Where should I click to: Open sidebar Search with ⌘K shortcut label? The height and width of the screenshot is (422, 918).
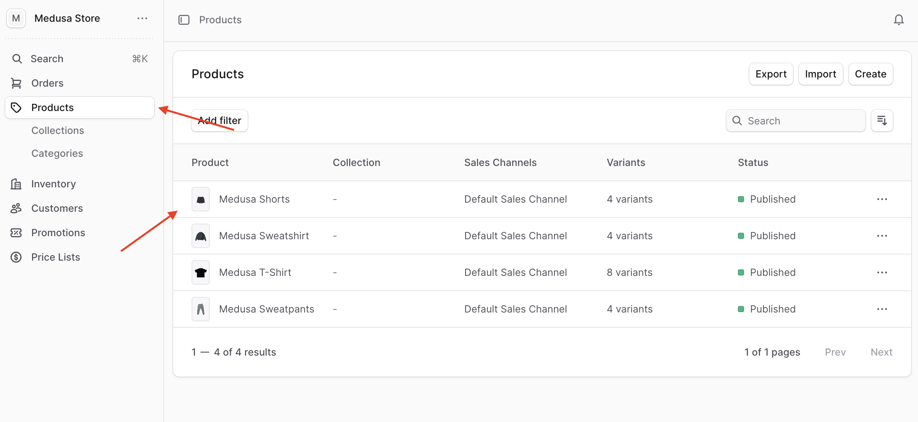pos(80,59)
